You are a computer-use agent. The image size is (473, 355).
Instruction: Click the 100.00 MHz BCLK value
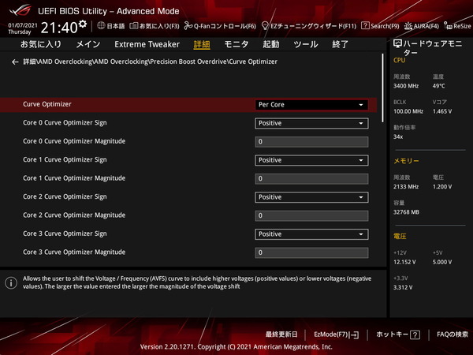tap(408, 111)
